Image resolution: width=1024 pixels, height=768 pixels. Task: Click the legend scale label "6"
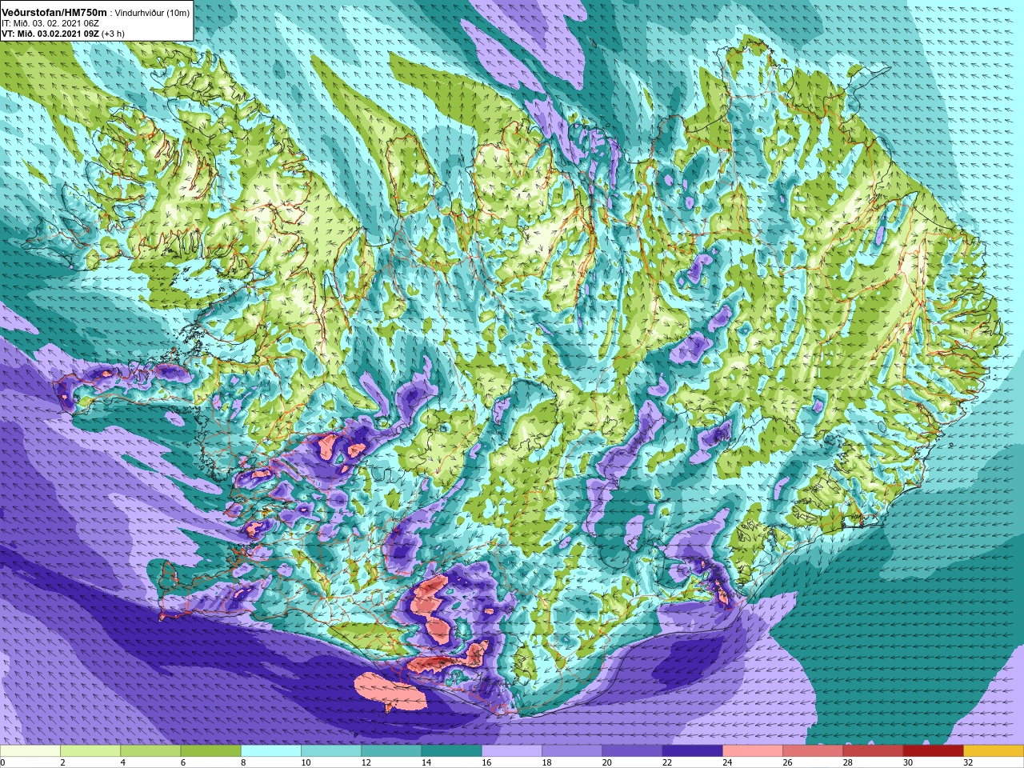pyautogui.click(x=183, y=763)
